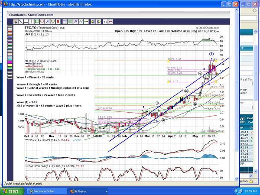
Task: Click the MACD(12,26,9) indicator label
Action: coord(53,140)
